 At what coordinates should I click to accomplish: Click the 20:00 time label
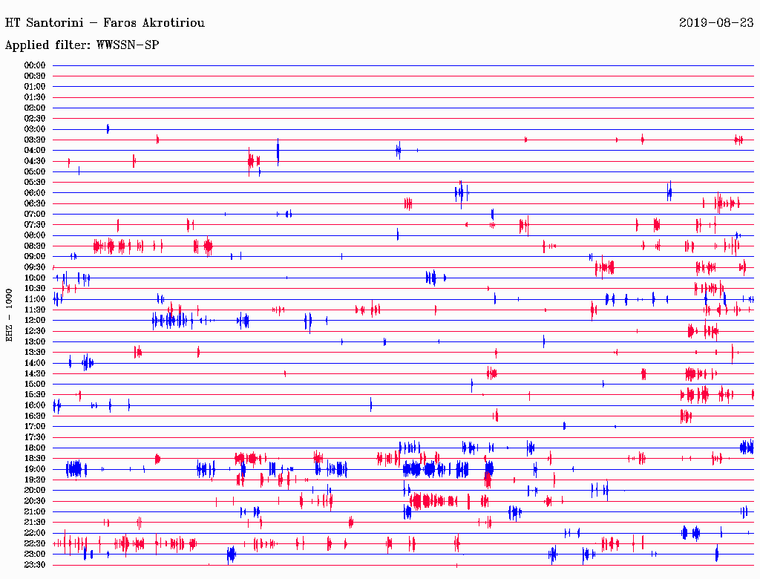35,490
